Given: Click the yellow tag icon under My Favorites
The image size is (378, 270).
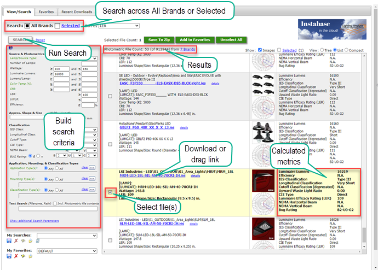Looking at the screenshot, I should [x=23, y=256].
